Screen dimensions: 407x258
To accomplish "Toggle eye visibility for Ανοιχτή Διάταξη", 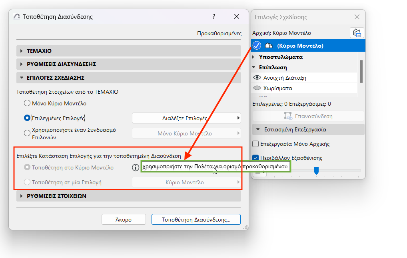I will coord(257,77).
